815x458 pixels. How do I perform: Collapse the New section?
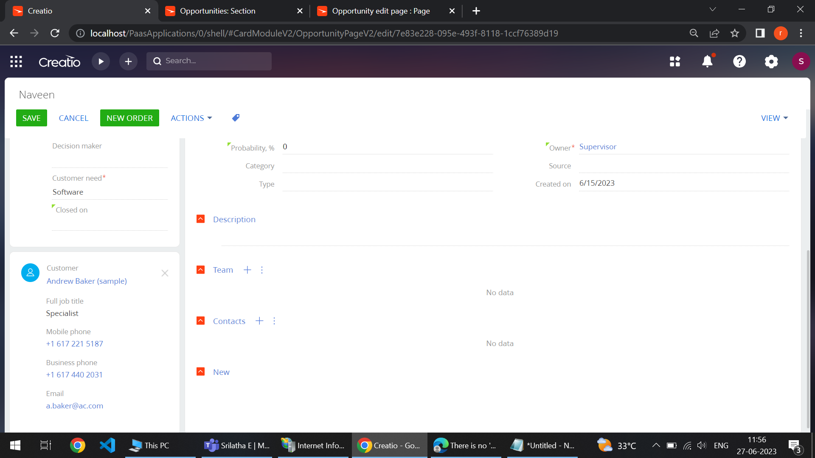[x=200, y=371]
